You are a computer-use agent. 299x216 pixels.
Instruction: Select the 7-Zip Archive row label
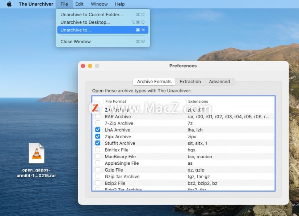pyautogui.click(x=119, y=123)
